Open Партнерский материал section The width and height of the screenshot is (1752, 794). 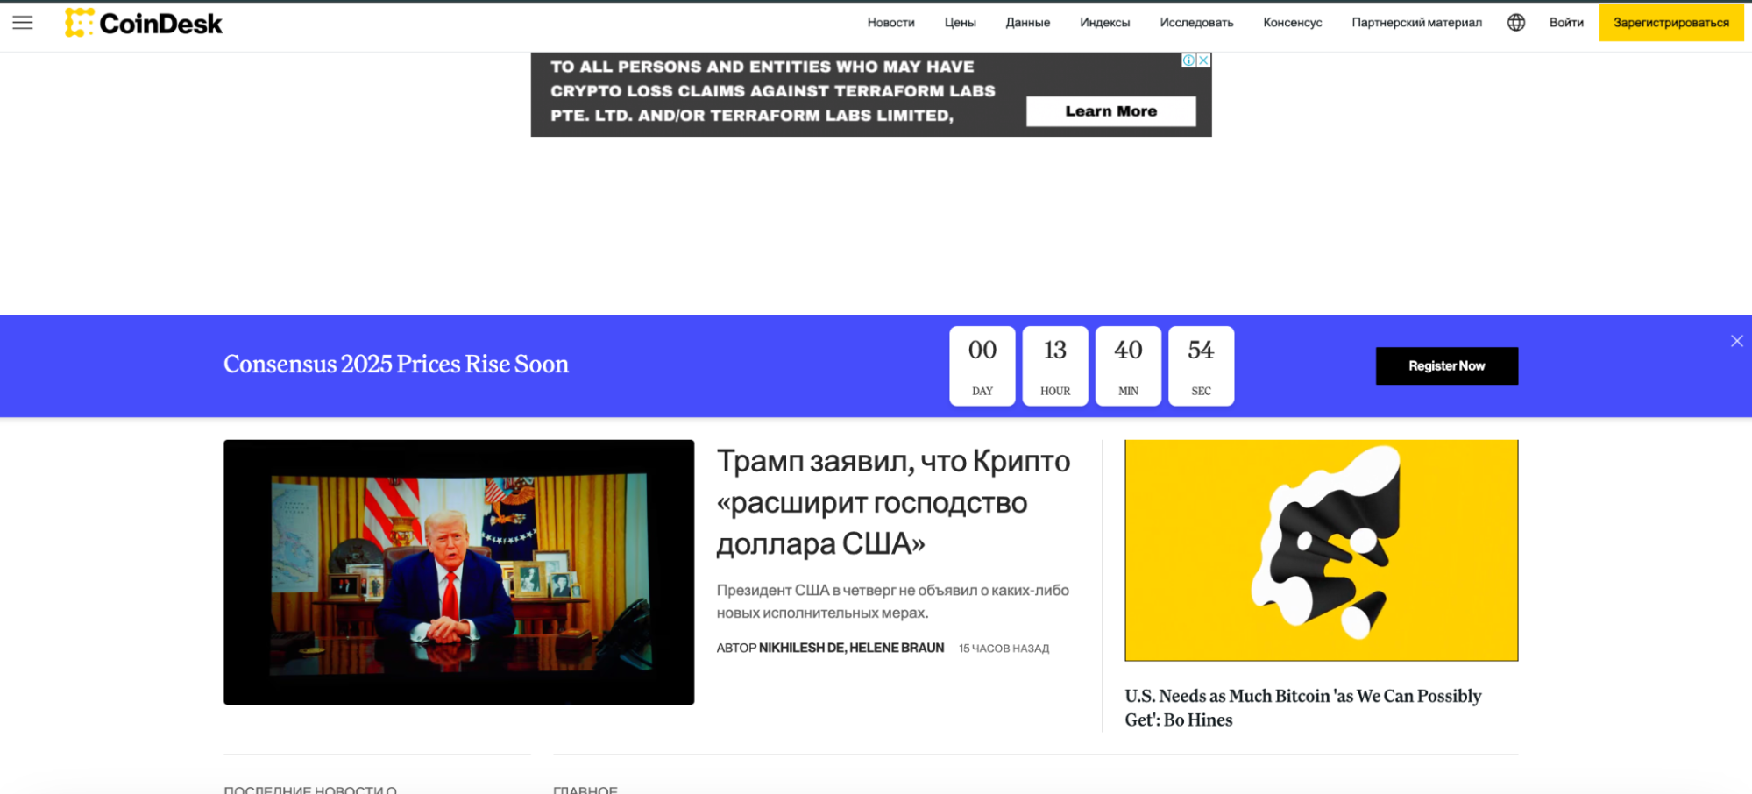1416,23
